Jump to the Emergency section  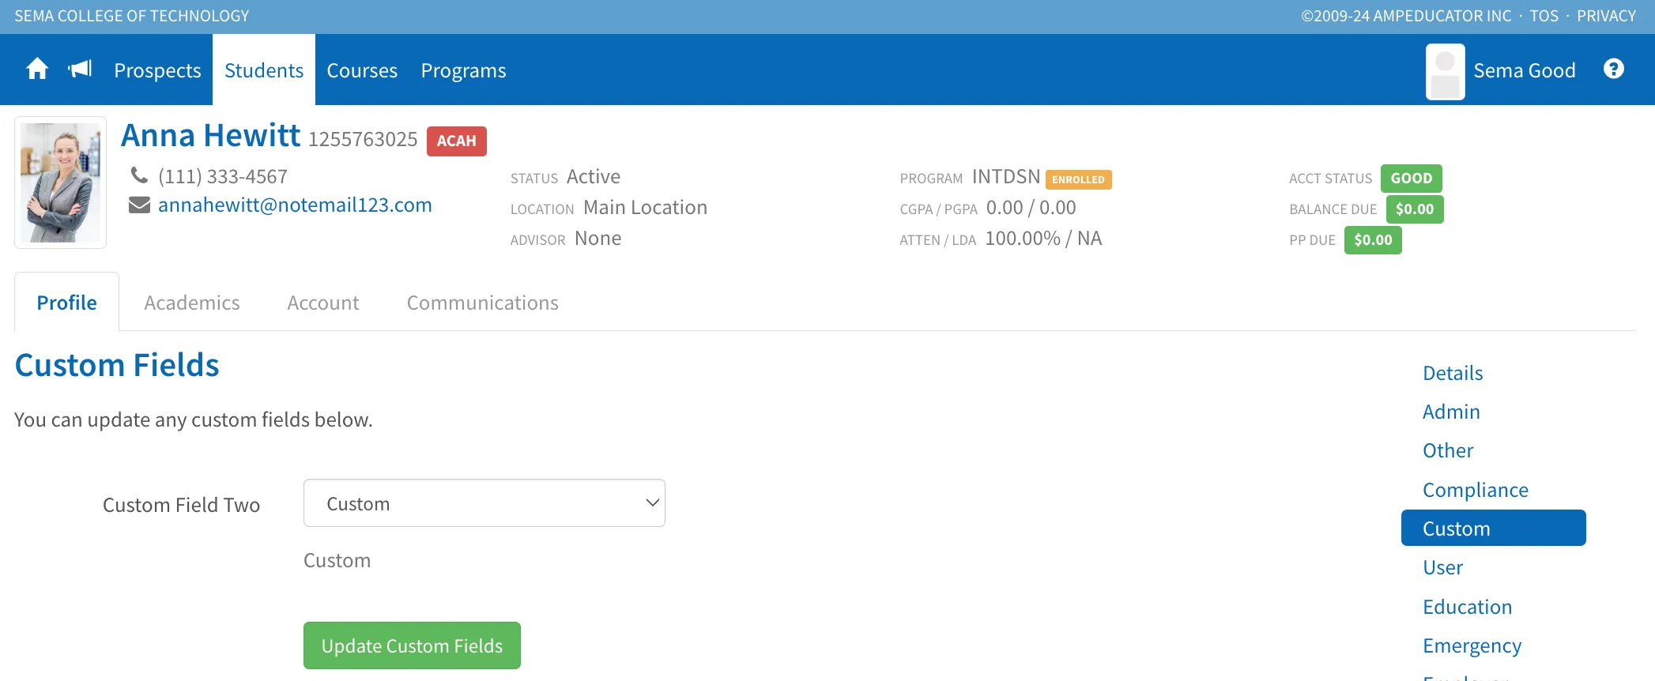pyautogui.click(x=1472, y=645)
